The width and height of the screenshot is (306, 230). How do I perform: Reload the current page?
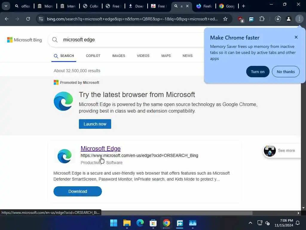[28, 19]
